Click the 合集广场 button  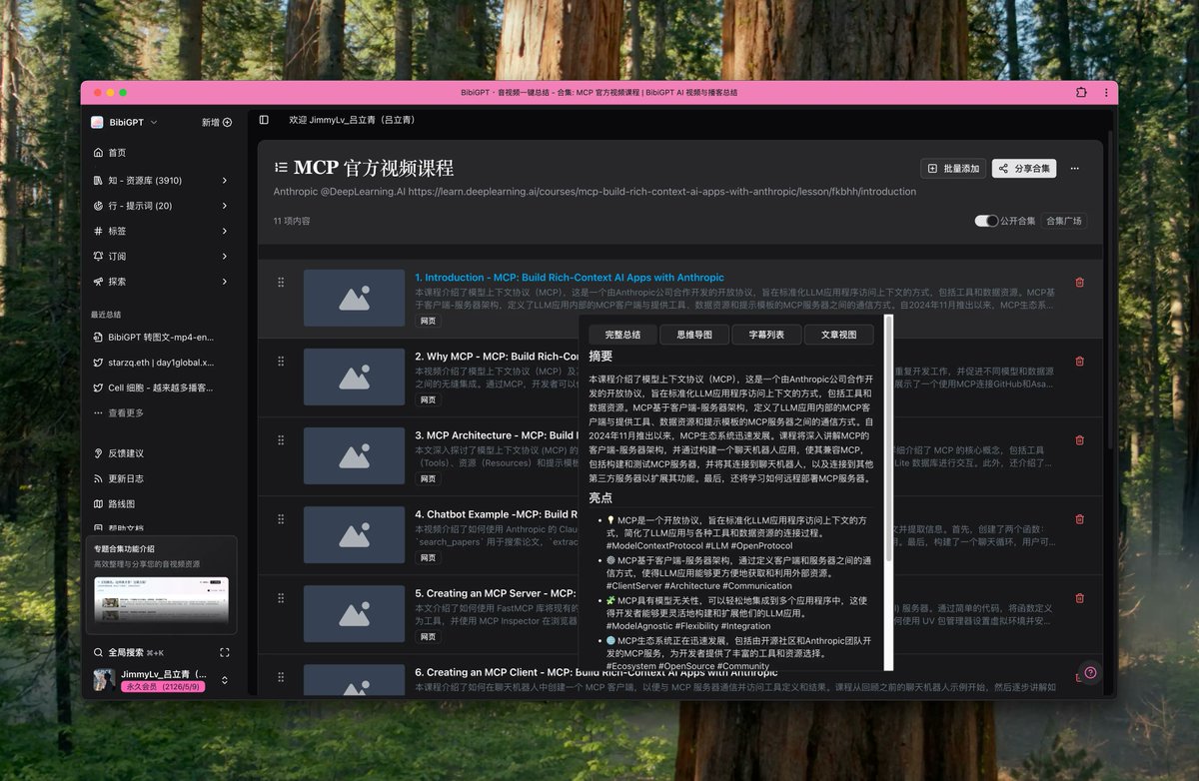tap(1064, 221)
